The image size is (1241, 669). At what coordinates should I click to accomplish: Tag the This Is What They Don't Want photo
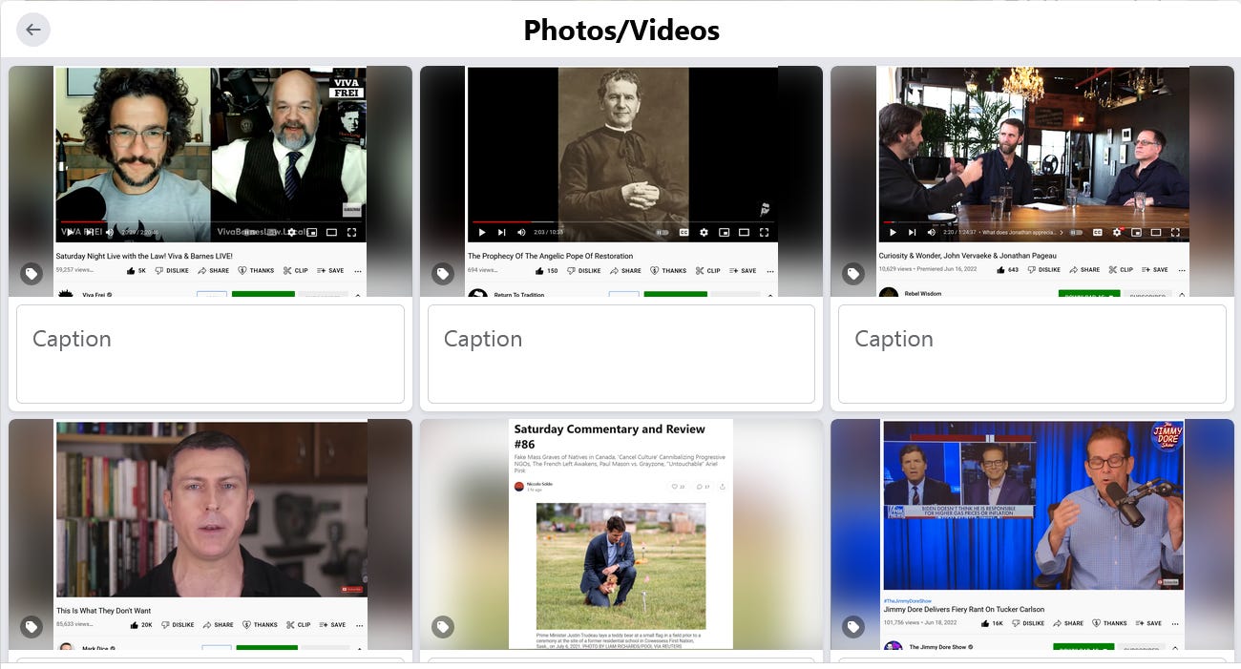click(32, 627)
